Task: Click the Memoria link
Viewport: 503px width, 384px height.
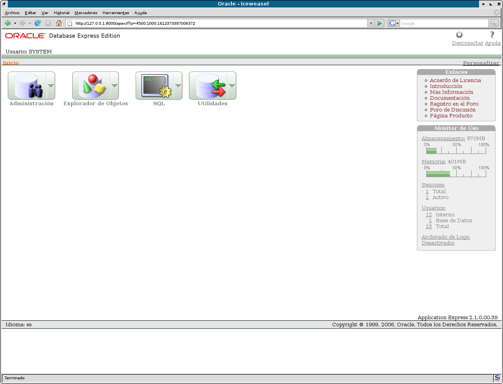Action: click(x=434, y=161)
